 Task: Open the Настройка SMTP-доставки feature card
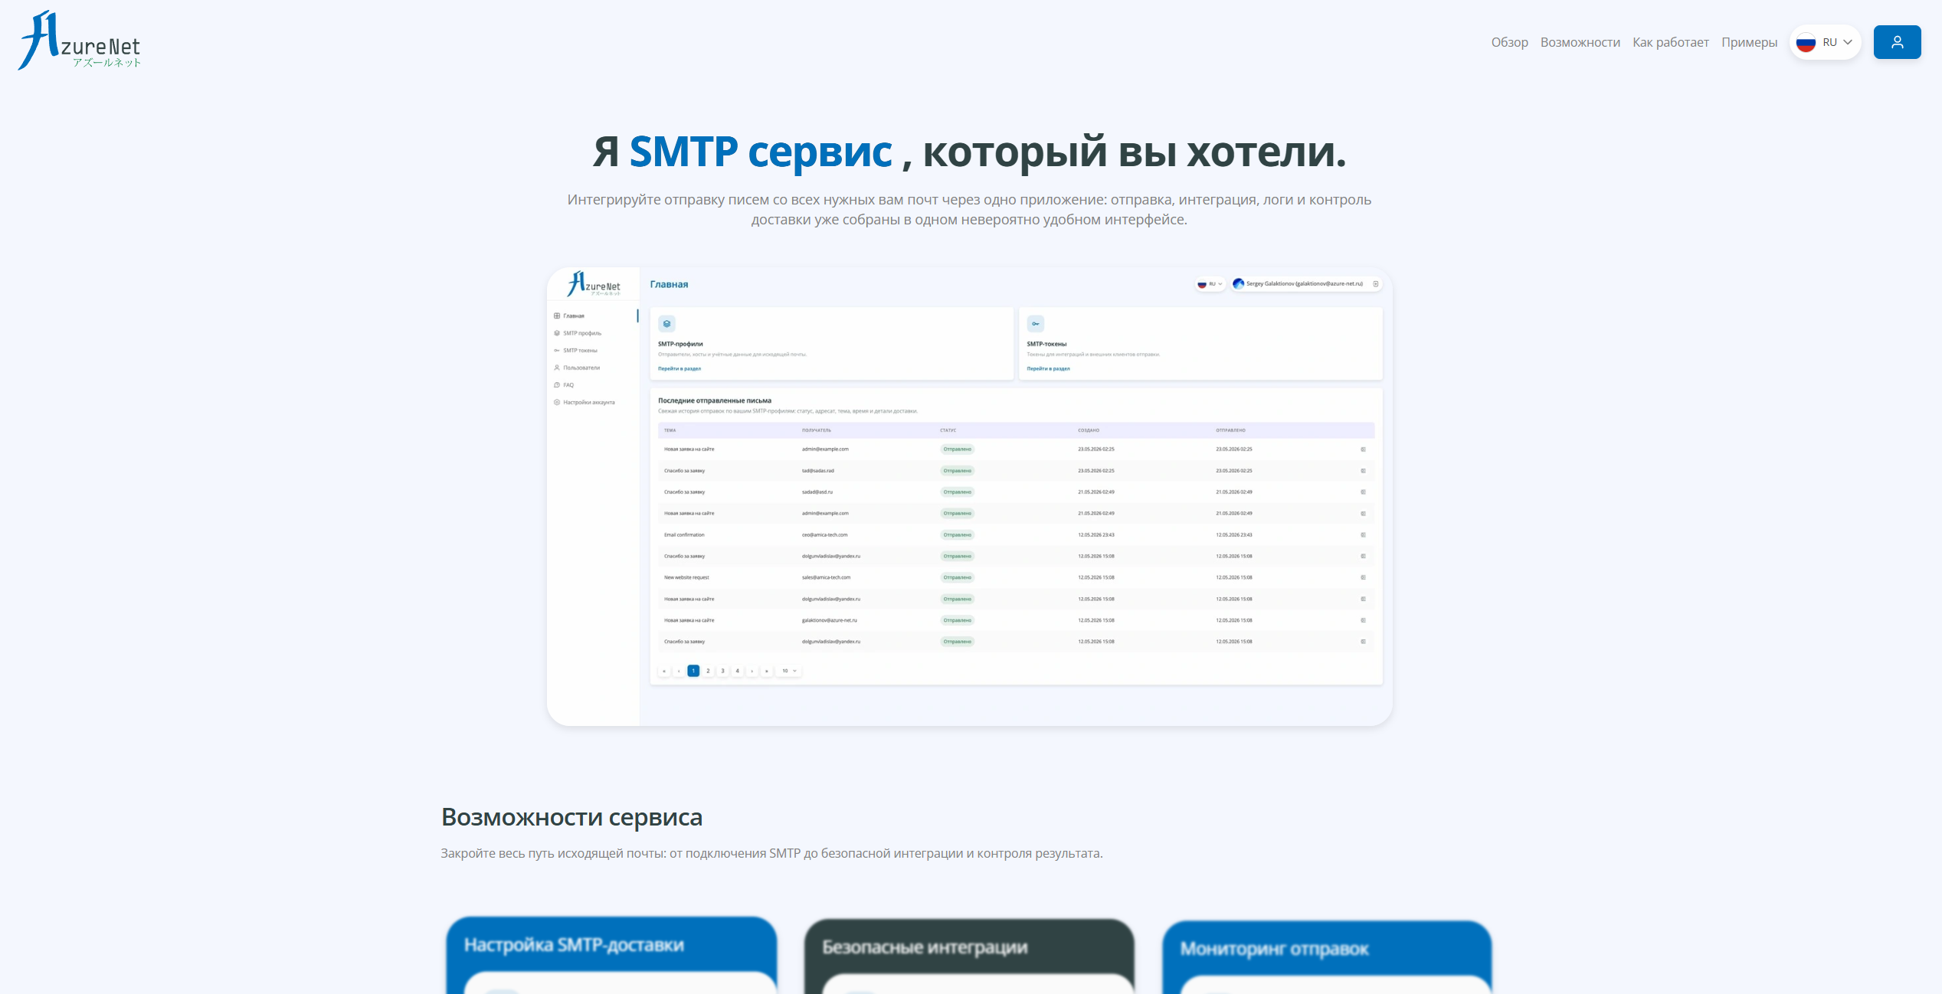(611, 956)
